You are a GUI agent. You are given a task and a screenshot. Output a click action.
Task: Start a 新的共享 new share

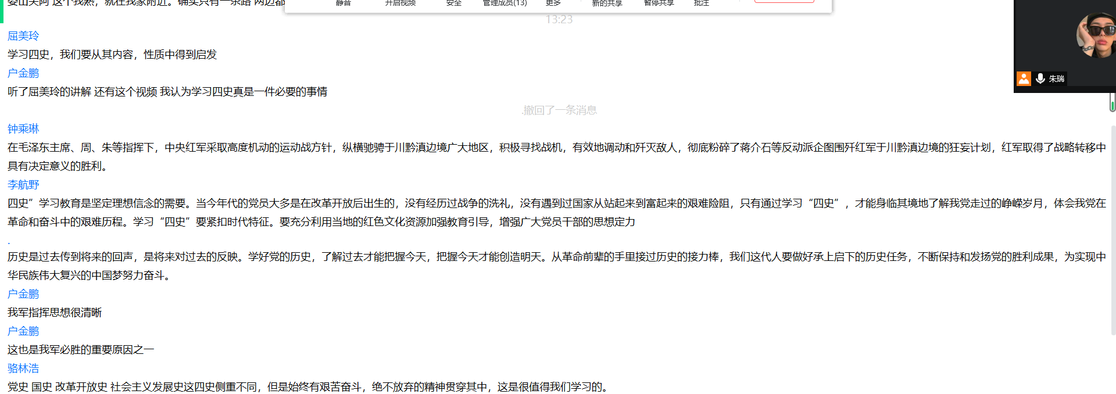pos(606,3)
